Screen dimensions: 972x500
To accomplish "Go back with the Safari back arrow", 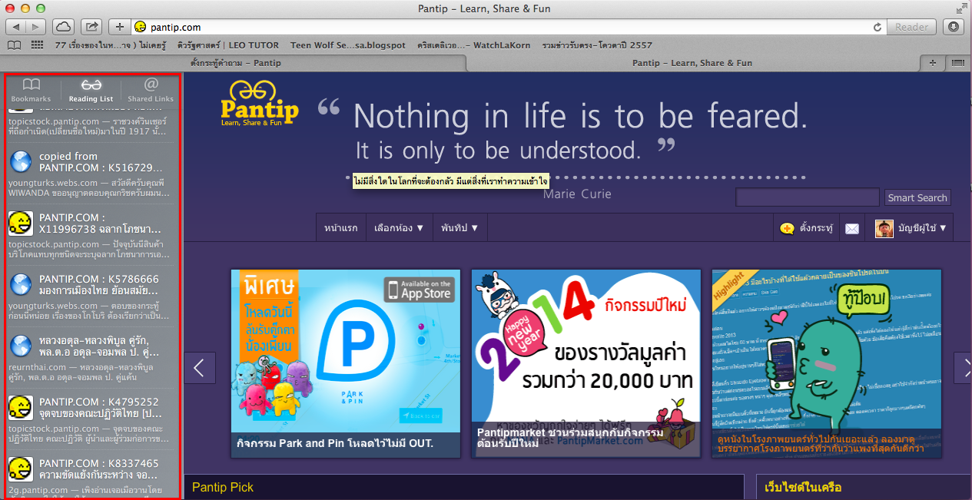I will [x=16, y=27].
